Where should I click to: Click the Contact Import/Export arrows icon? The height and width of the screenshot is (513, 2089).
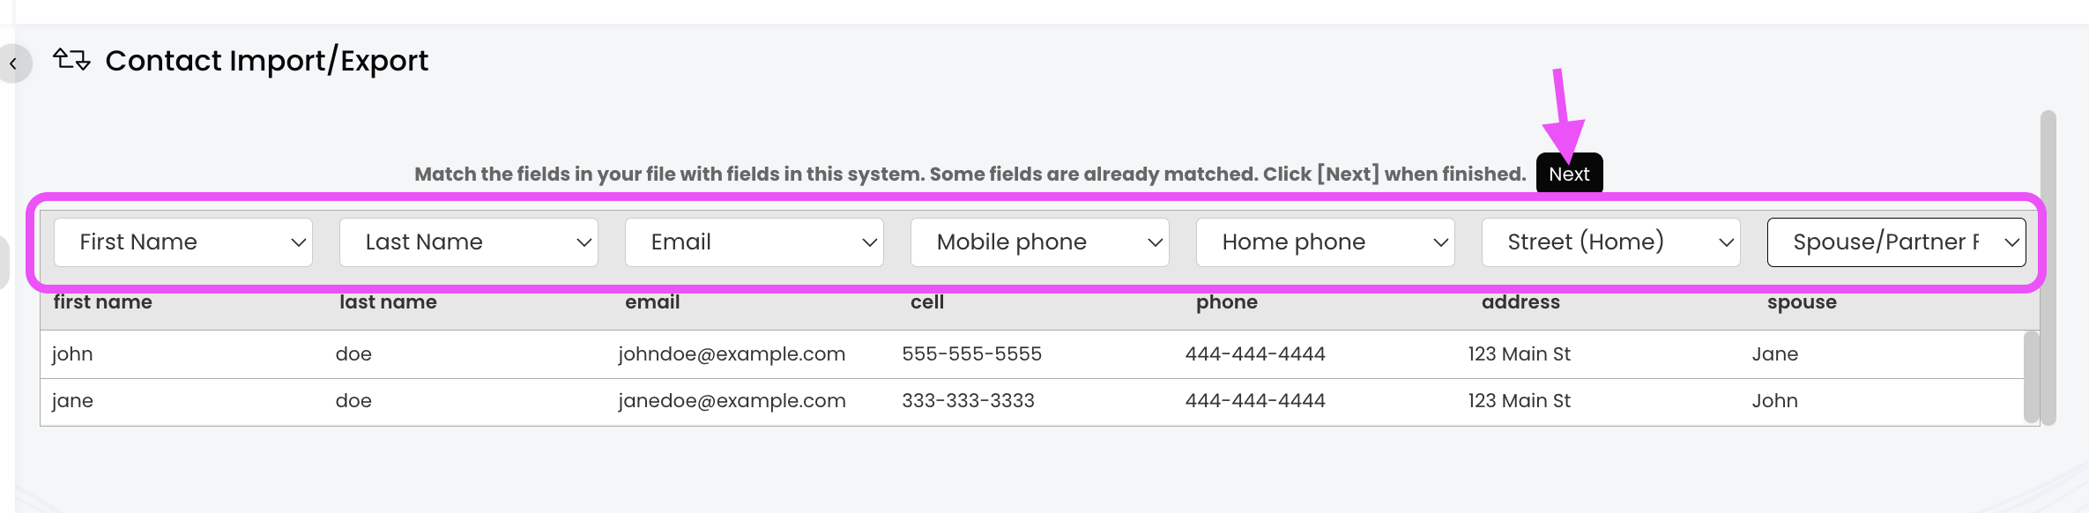[x=71, y=60]
